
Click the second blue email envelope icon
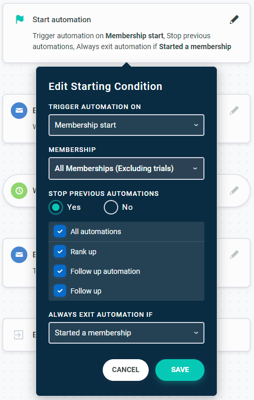pyautogui.click(x=19, y=255)
